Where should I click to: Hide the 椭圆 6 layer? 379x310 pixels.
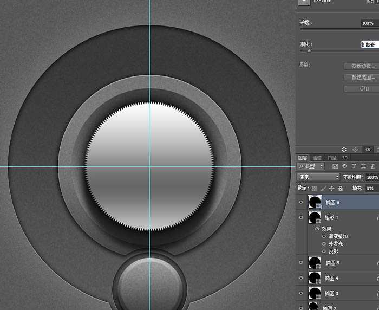(x=301, y=202)
